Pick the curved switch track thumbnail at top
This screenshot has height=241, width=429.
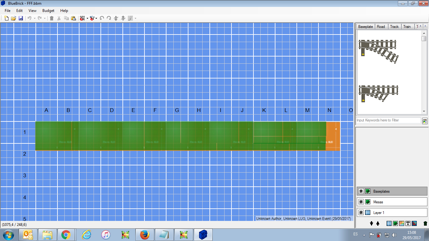pyautogui.click(x=379, y=51)
